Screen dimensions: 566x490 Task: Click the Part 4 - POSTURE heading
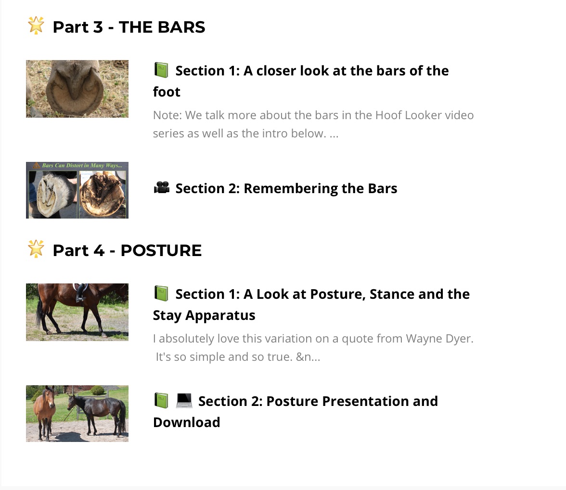[127, 250]
